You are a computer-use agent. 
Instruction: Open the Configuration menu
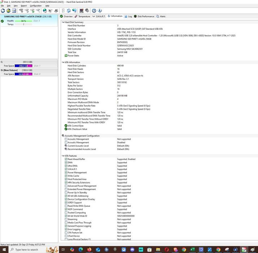[x=36, y=6]
